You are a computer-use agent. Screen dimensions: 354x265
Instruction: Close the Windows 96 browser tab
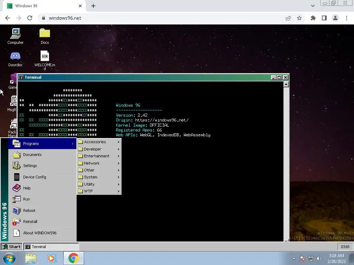tap(80, 6)
